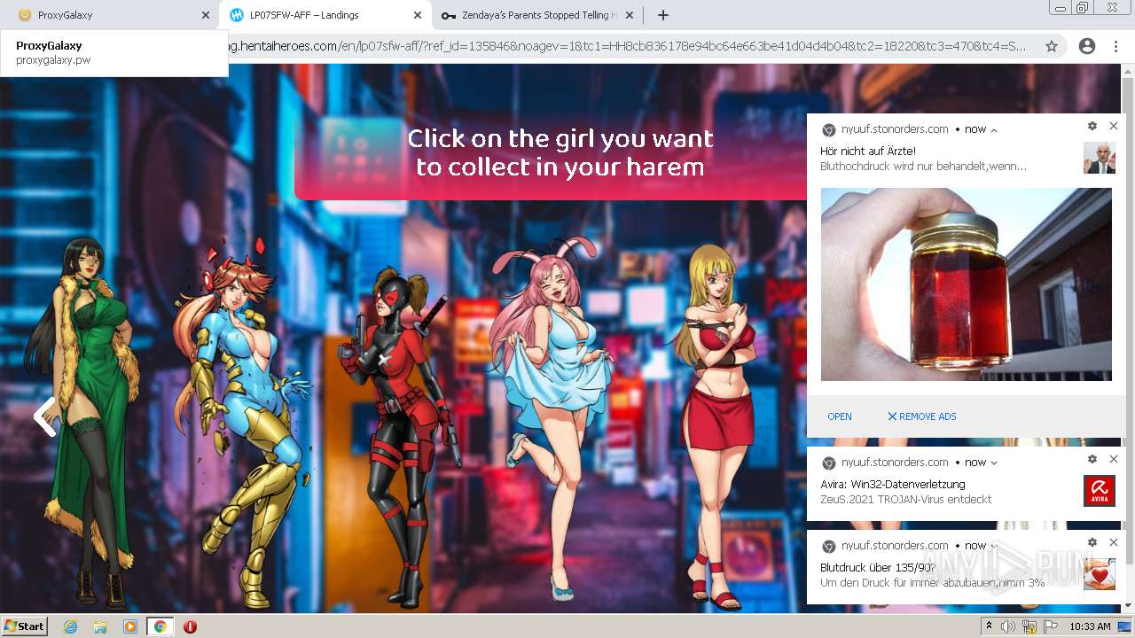Switch to the Zendaya's Parents tab
This screenshot has width=1135, height=638.
point(536,15)
